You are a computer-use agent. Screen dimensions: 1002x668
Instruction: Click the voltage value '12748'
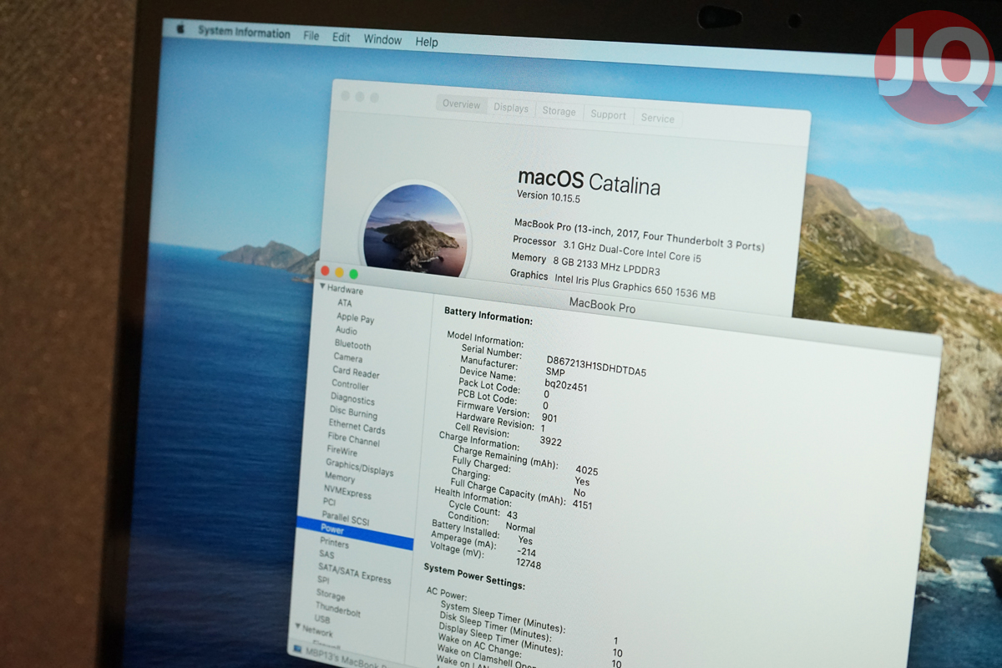point(529,564)
